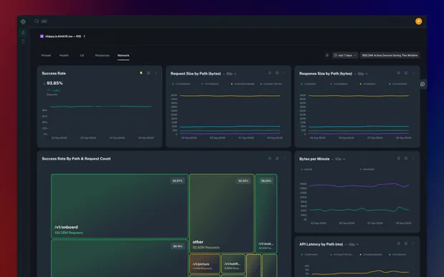Toggle the upload series in Bytes per Minute
444x277 pixels.
point(307,169)
